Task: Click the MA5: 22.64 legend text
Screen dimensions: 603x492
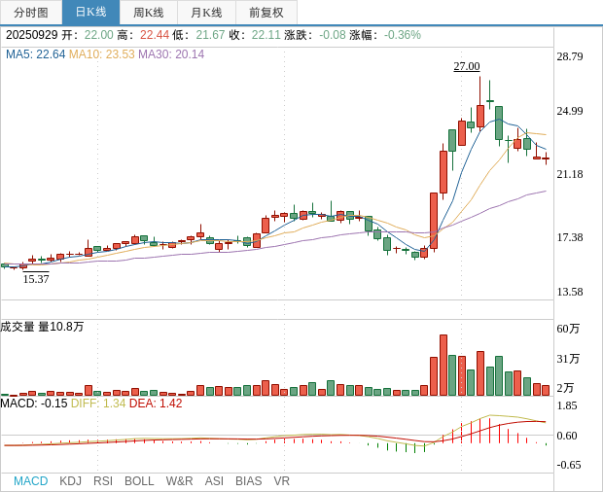Action: [36, 54]
